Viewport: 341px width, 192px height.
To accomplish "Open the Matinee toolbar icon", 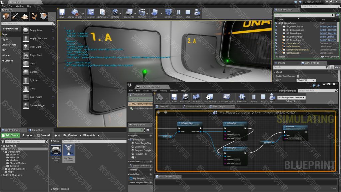I will click(x=142, y=13).
